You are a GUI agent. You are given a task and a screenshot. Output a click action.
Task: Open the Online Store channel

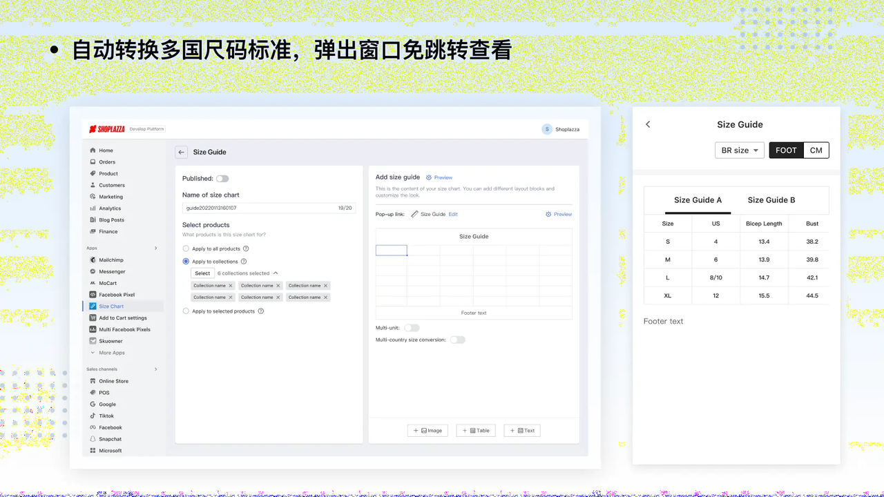point(113,381)
